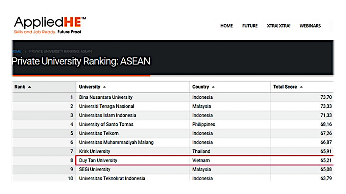Select Universitas Telkom cell
The width and height of the screenshot is (346, 194).
132,133
